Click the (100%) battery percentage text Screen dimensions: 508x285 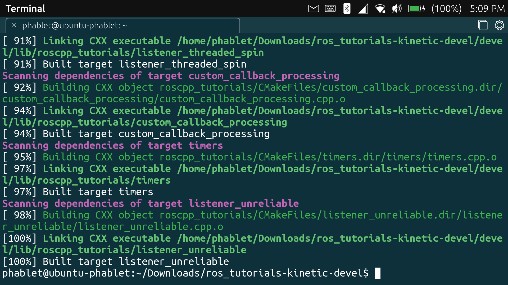point(446,8)
